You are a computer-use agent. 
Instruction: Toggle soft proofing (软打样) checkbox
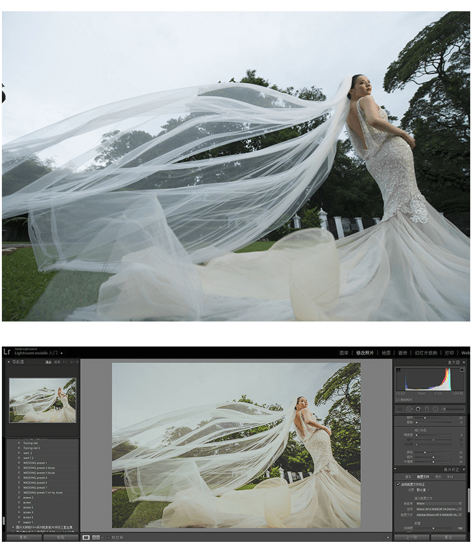108,538
